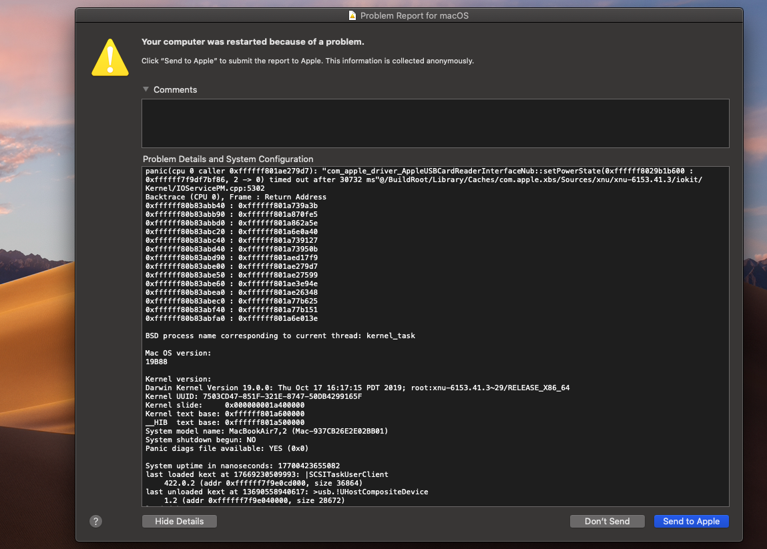Click the Problem Report for macOS title

click(x=415, y=15)
